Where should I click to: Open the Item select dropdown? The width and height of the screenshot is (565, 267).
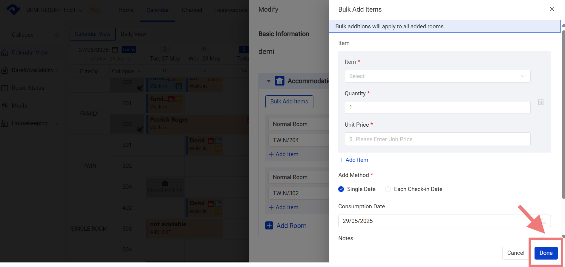(x=437, y=76)
